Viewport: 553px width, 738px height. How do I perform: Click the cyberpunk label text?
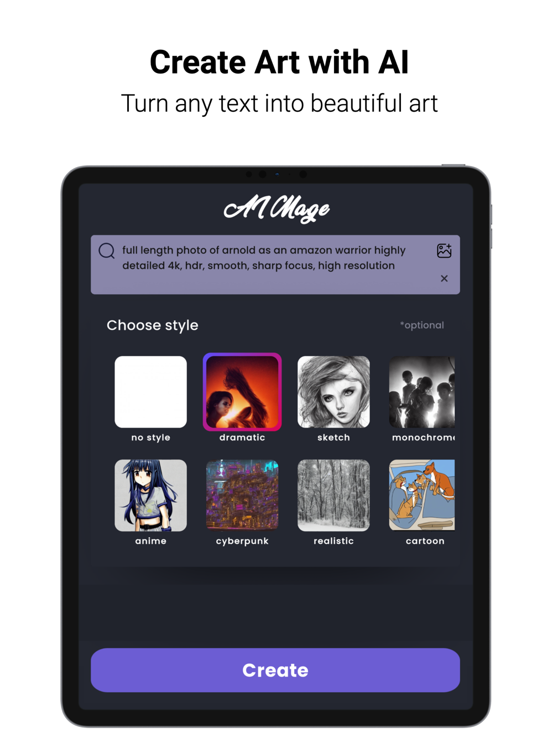click(242, 541)
